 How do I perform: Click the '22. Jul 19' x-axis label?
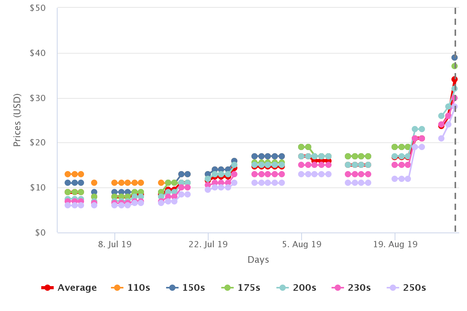click(208, 245)
